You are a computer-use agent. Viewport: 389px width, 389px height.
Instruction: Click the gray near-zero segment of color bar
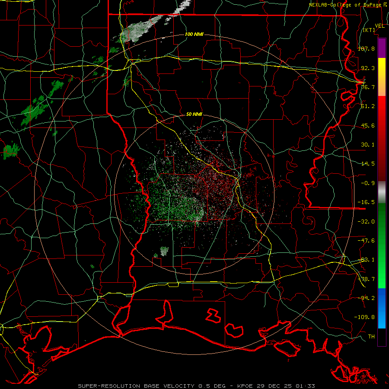point(382,192)
